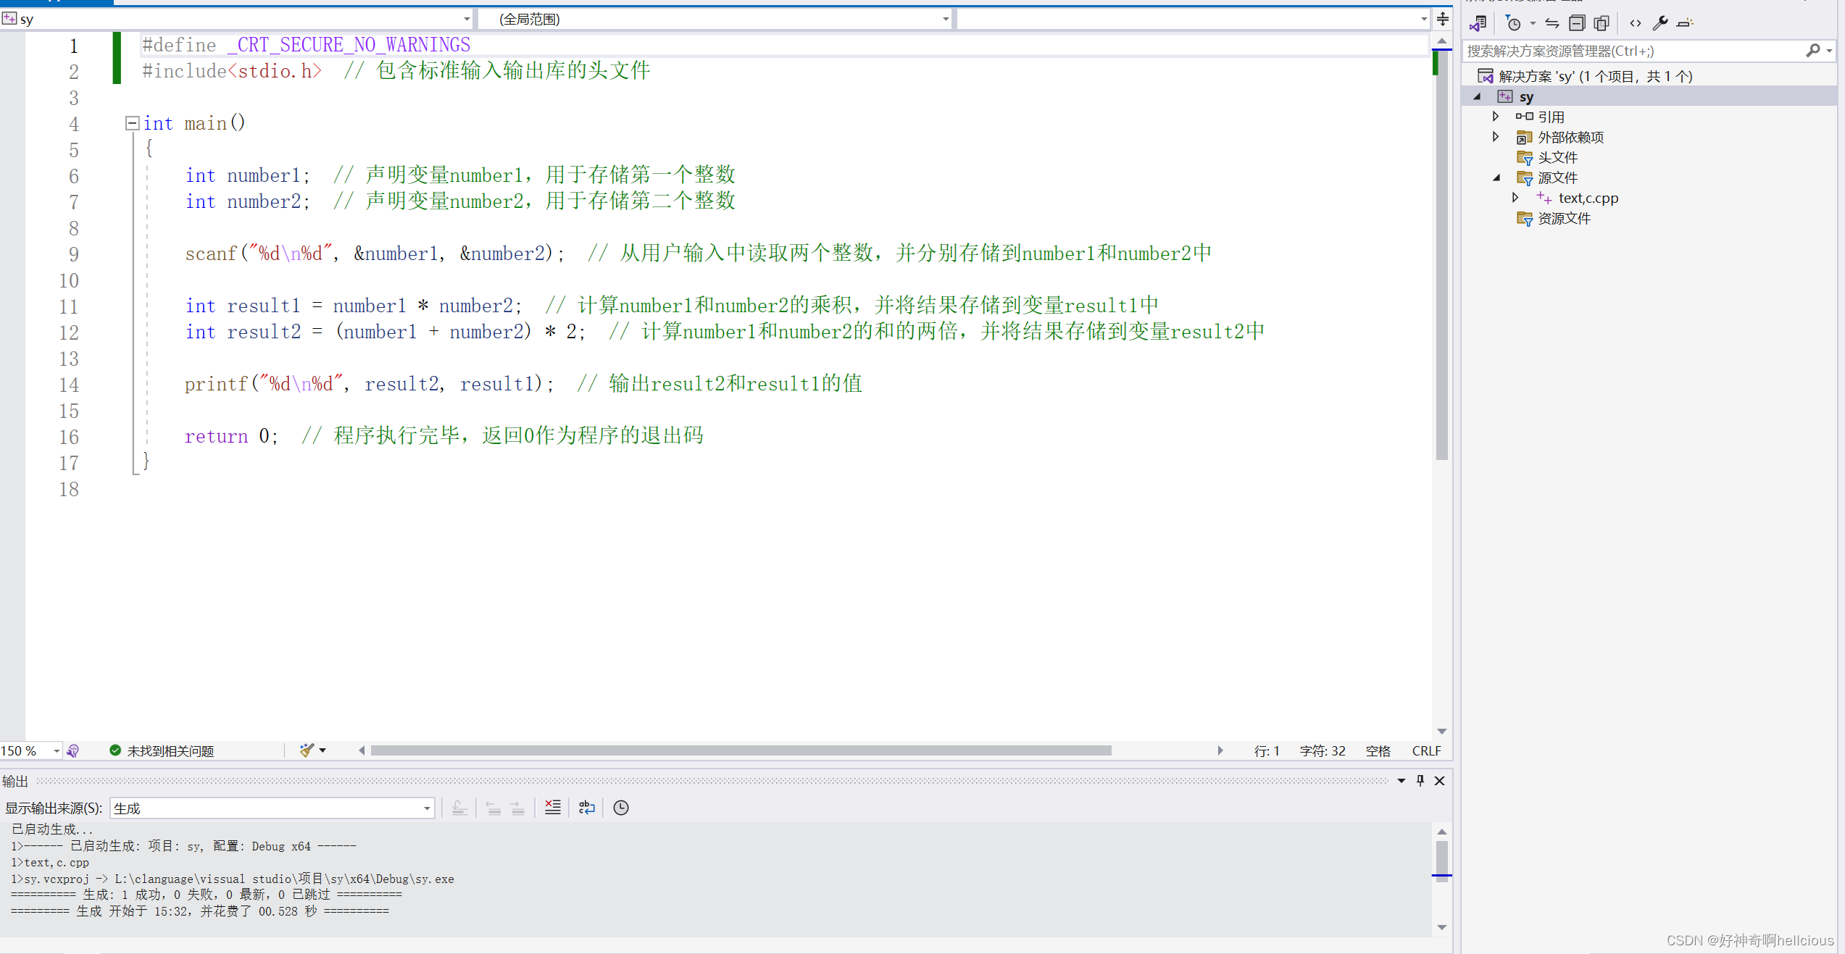Select the sy project node
The height and width of the screenshot is (954, 1845).
[x=1525, y=96]
